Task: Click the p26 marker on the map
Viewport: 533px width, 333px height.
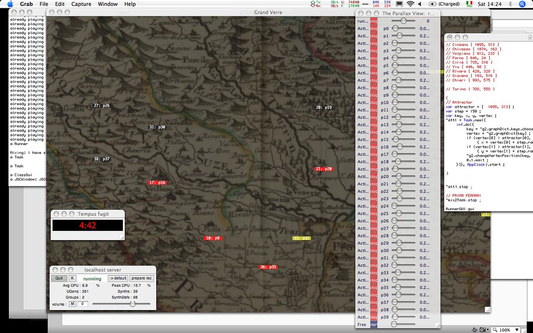Action: [101, 105]
